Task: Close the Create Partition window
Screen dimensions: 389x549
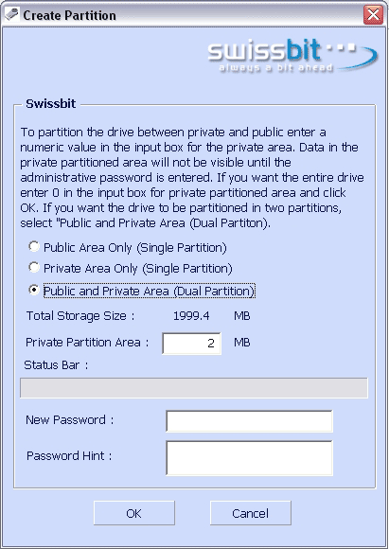Action: click(x=373, y=15)
